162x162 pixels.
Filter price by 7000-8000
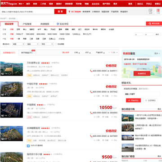point(30,34)
